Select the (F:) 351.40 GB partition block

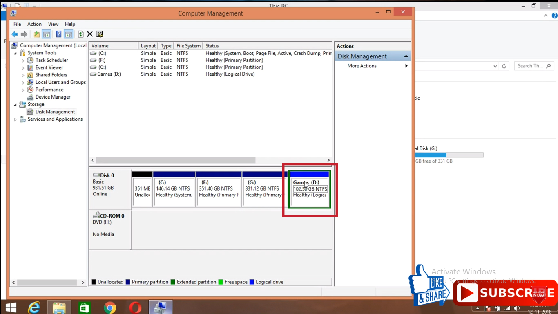click(219, 189)
